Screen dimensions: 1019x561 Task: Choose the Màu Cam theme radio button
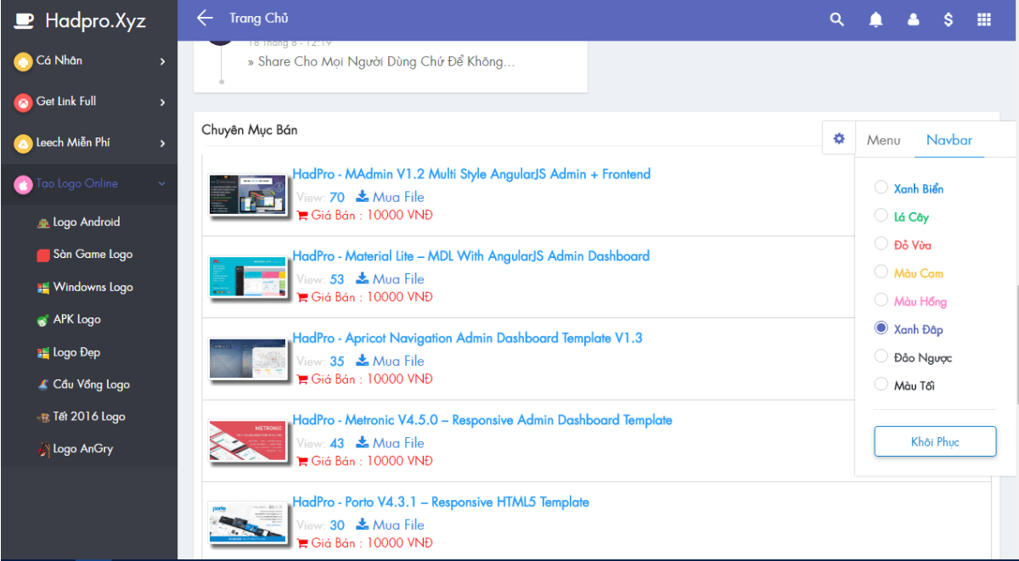coord(881,272)
